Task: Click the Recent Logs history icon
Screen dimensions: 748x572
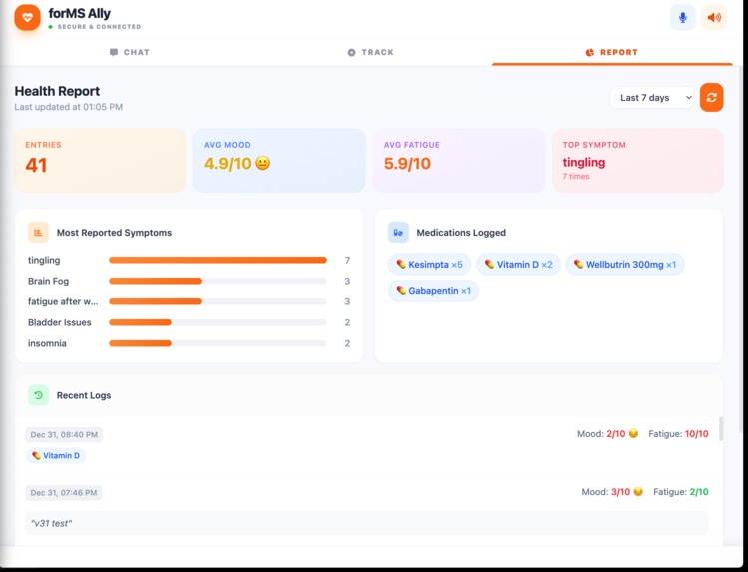Action: [38, 395]
